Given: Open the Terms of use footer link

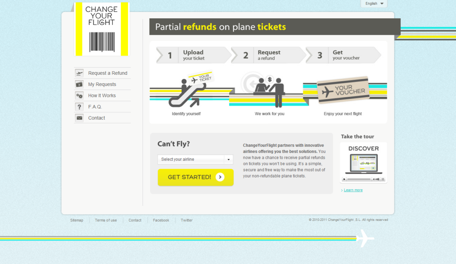Looking at the screenshot, I should [x=106, y=220].
